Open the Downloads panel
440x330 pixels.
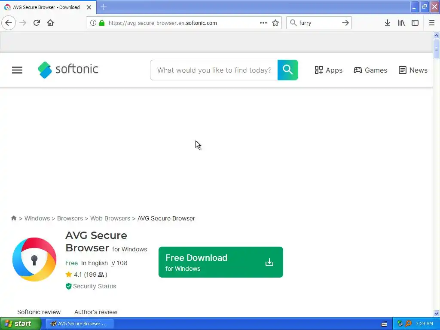388,23
